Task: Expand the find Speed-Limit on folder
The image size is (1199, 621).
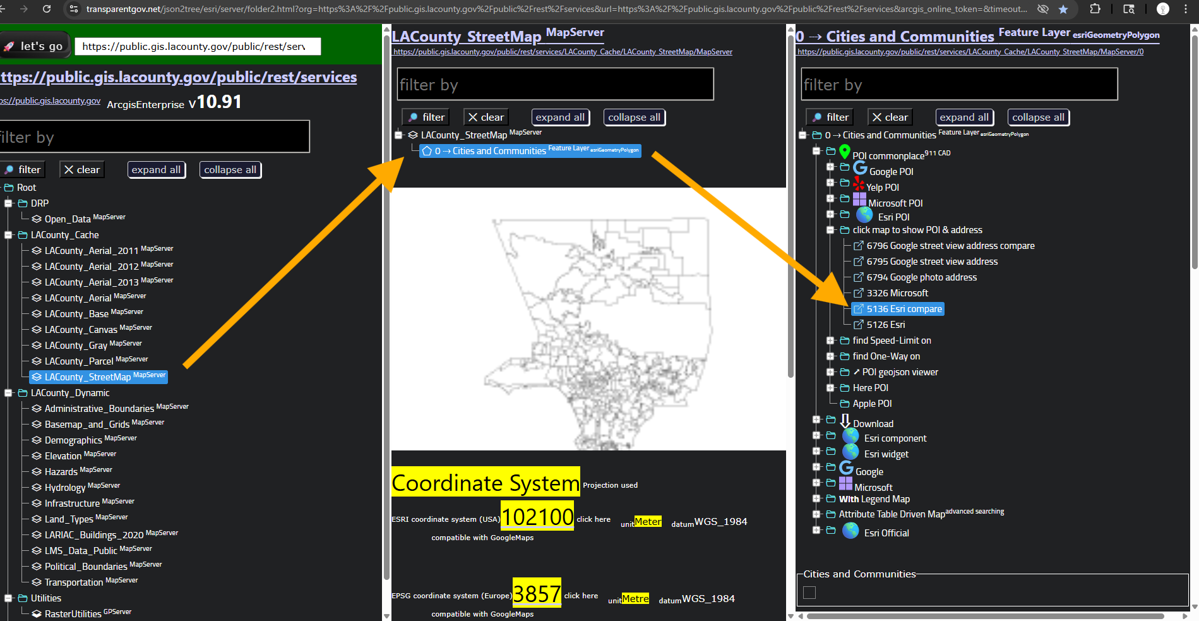Action: coord(830,341)
